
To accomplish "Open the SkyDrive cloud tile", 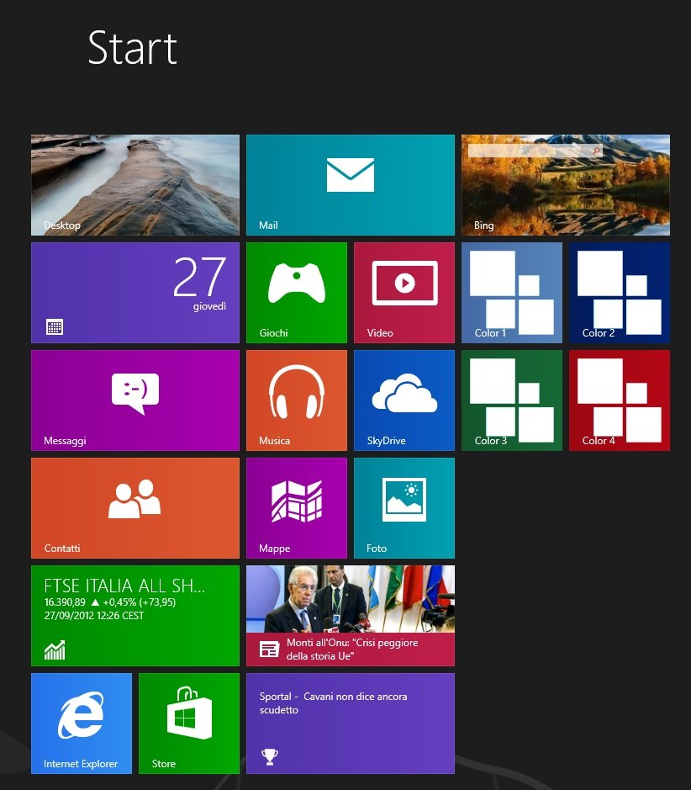I will click(404, 400).
